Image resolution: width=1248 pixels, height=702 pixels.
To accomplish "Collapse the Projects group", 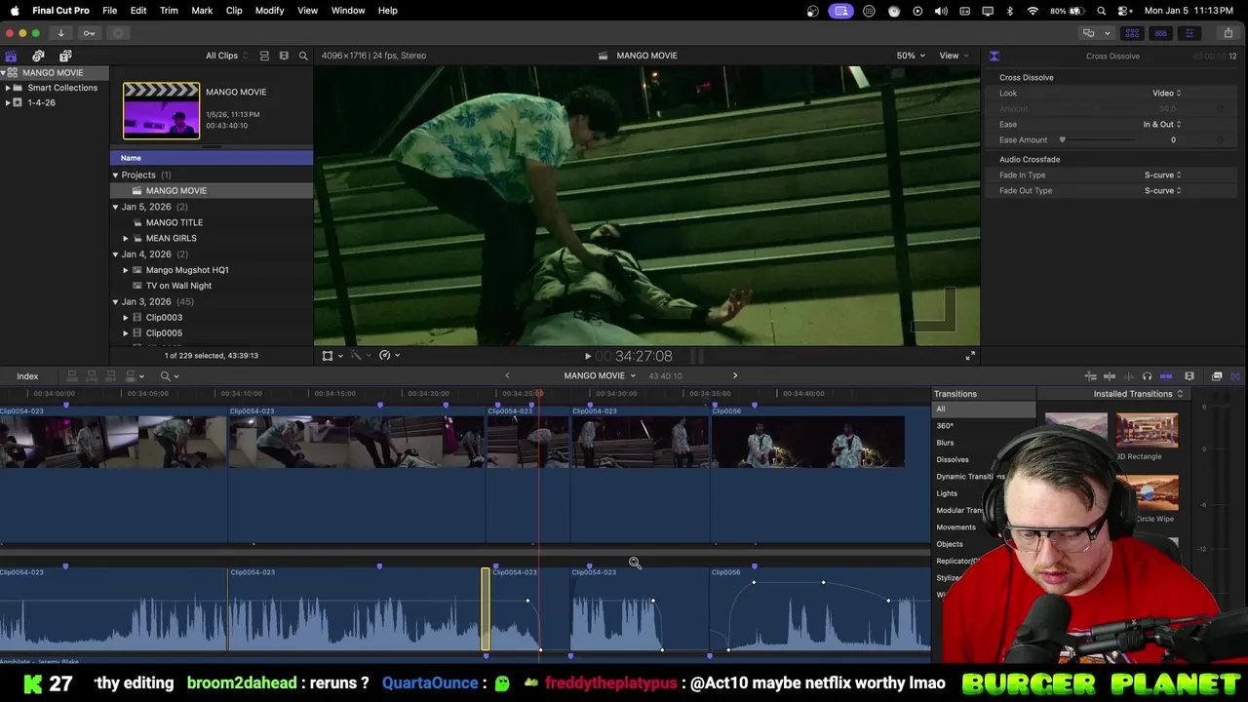I will 115,175.
